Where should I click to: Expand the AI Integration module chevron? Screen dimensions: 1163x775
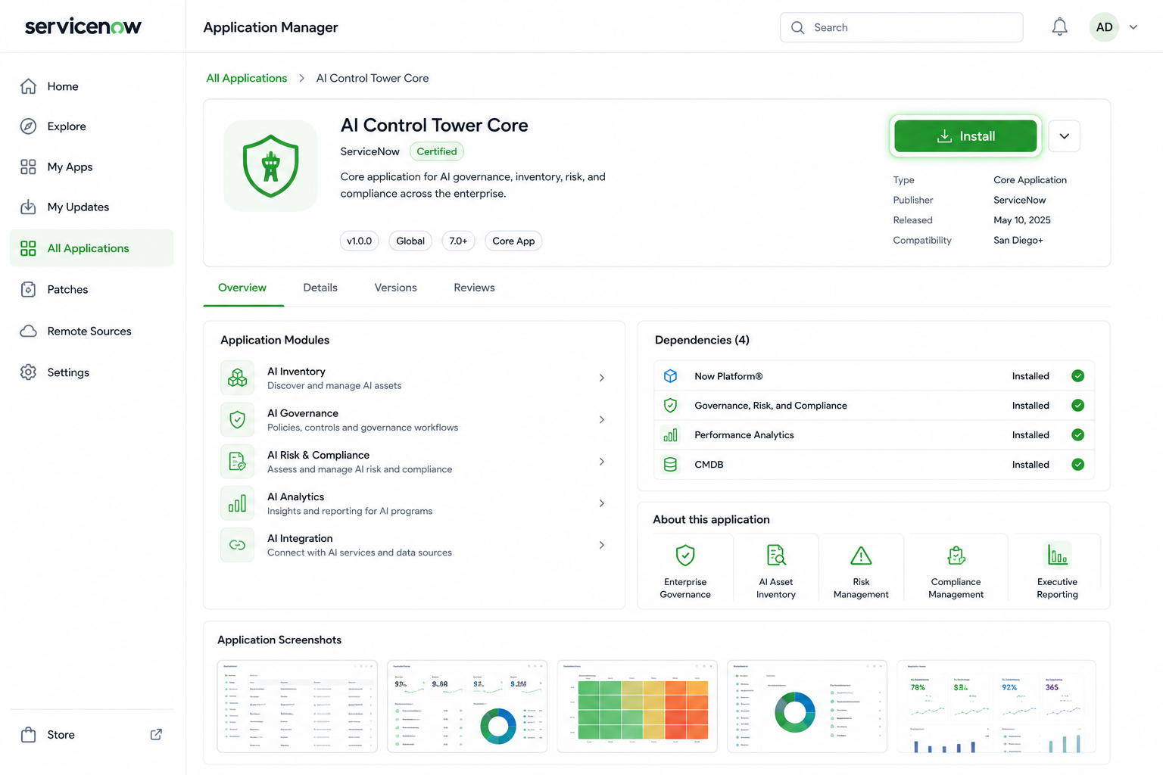click(602, 545)
